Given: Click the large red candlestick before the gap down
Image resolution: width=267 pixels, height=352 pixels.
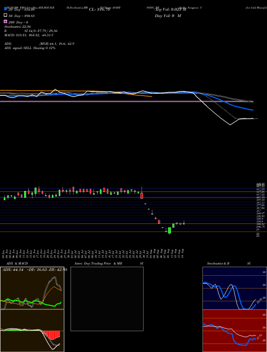Looking at the screenshot, I should pyautogui.click(x=142, y=195).
